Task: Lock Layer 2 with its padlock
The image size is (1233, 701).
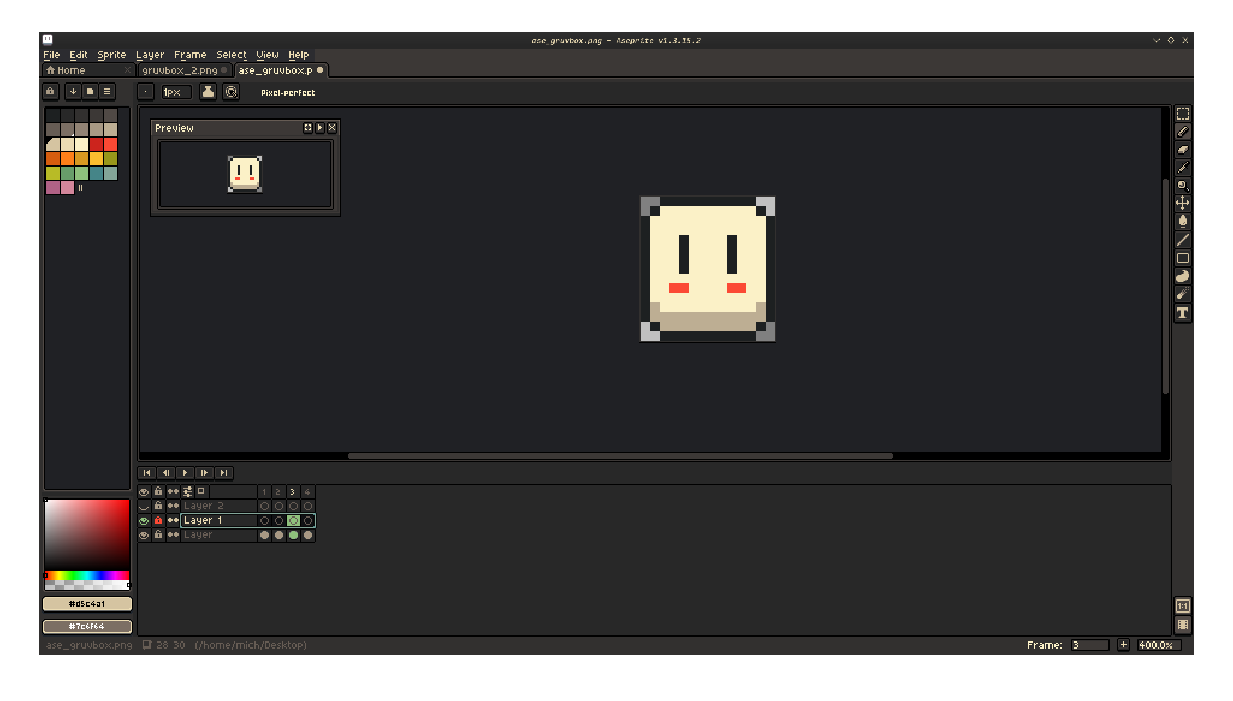Action: coord(158,506)
